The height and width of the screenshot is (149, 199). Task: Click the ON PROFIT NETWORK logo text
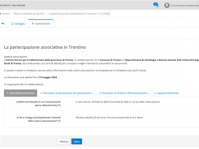(12, 5)
